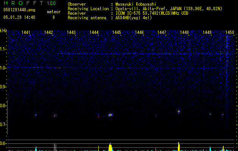238x151 pixels.
Task: Click the Receiving Location label
Action: pyautogui.click(x=88, y=9)
